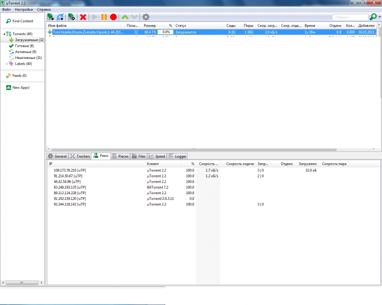Sort torrents by Размер column
The height and width of the screenshot is (305, 382).
point(150,25)
